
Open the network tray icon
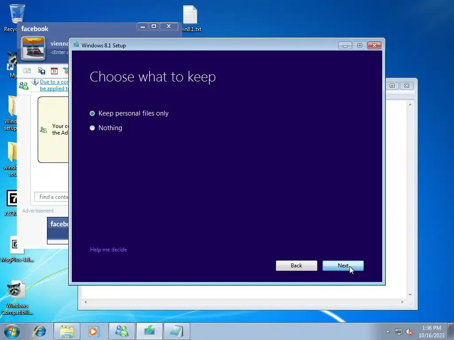point(399,332)
